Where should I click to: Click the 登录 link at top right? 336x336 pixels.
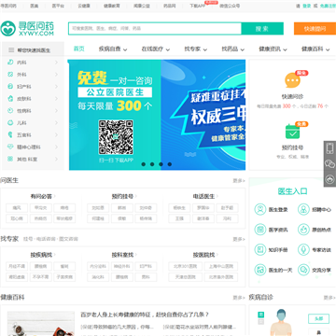coord(307,6)
